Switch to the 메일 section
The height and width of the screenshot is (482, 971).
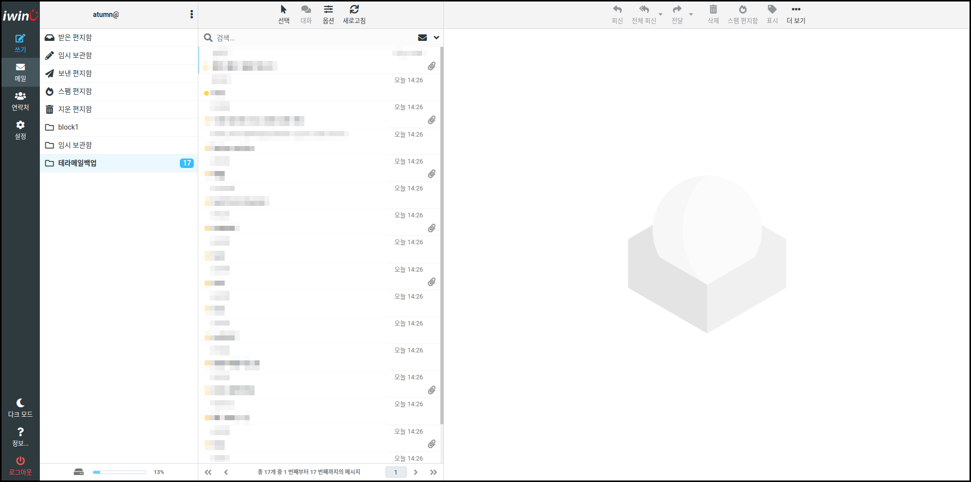point(20,72)
